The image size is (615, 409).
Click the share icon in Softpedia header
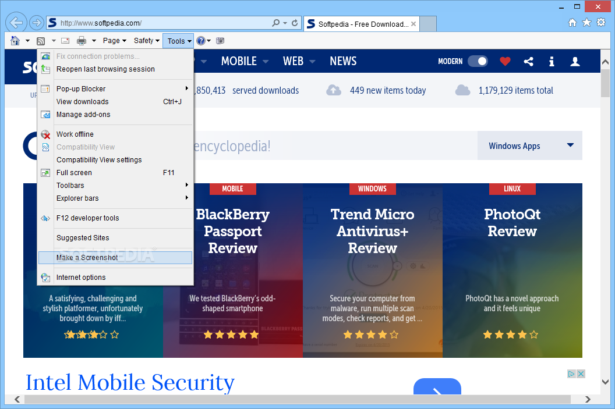[528, 61]
